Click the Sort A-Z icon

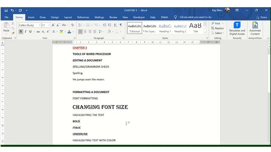click(115, 25)
